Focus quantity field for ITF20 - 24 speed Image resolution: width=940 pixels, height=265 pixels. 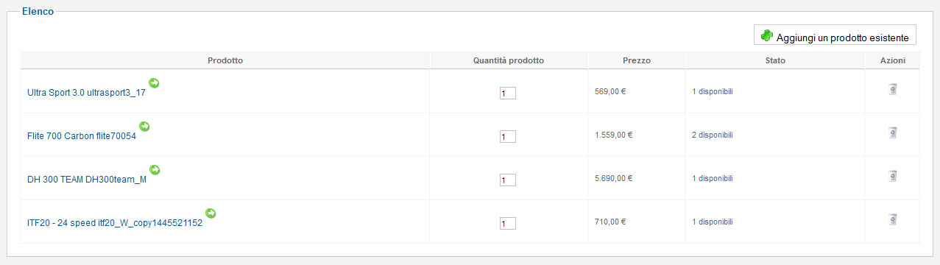(x=508, y=224)
